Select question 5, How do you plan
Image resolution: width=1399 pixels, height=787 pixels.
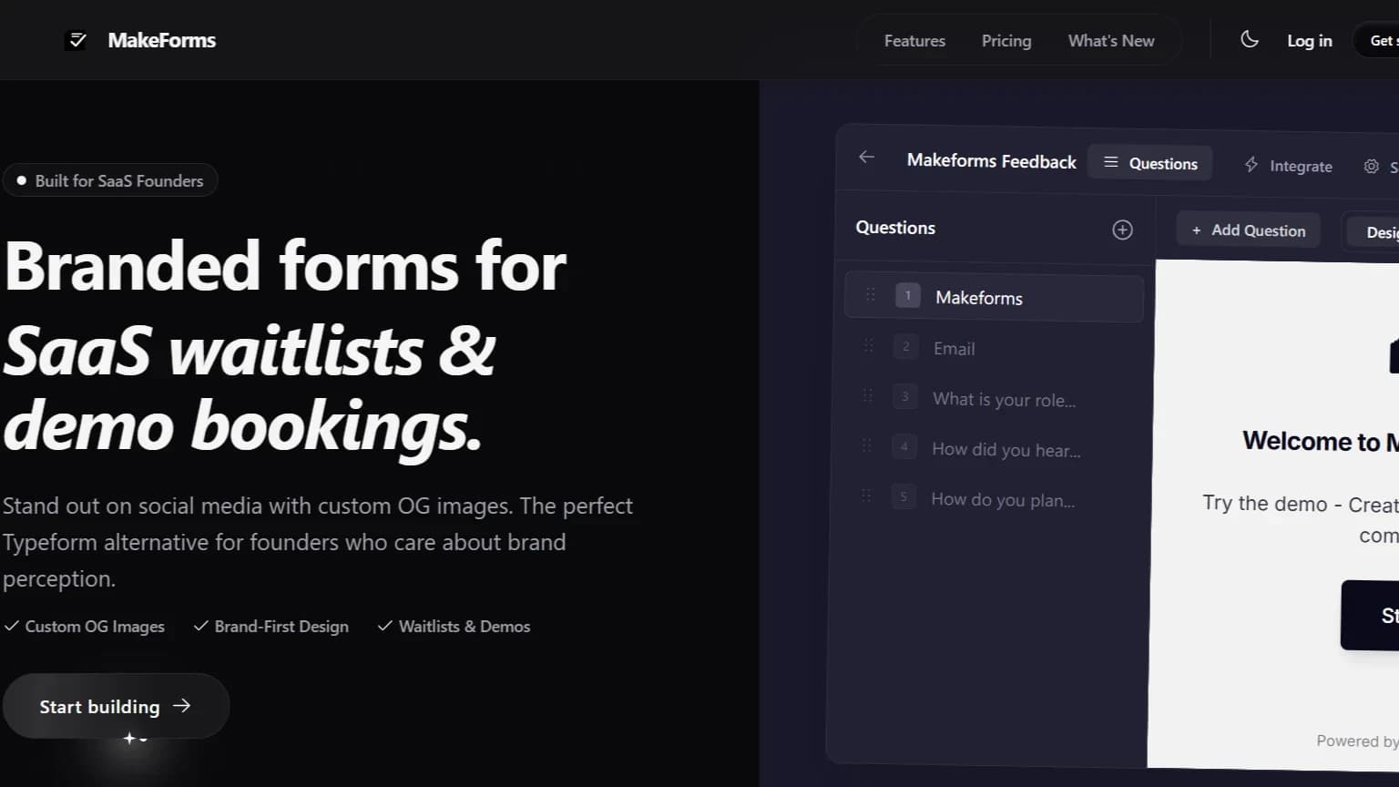[1002, 499]
